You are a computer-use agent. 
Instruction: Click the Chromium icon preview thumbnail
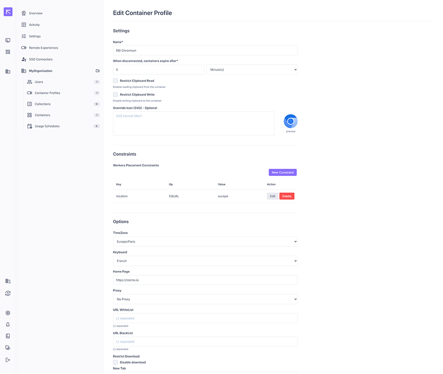pyautogui.click(x=291, y=121)
